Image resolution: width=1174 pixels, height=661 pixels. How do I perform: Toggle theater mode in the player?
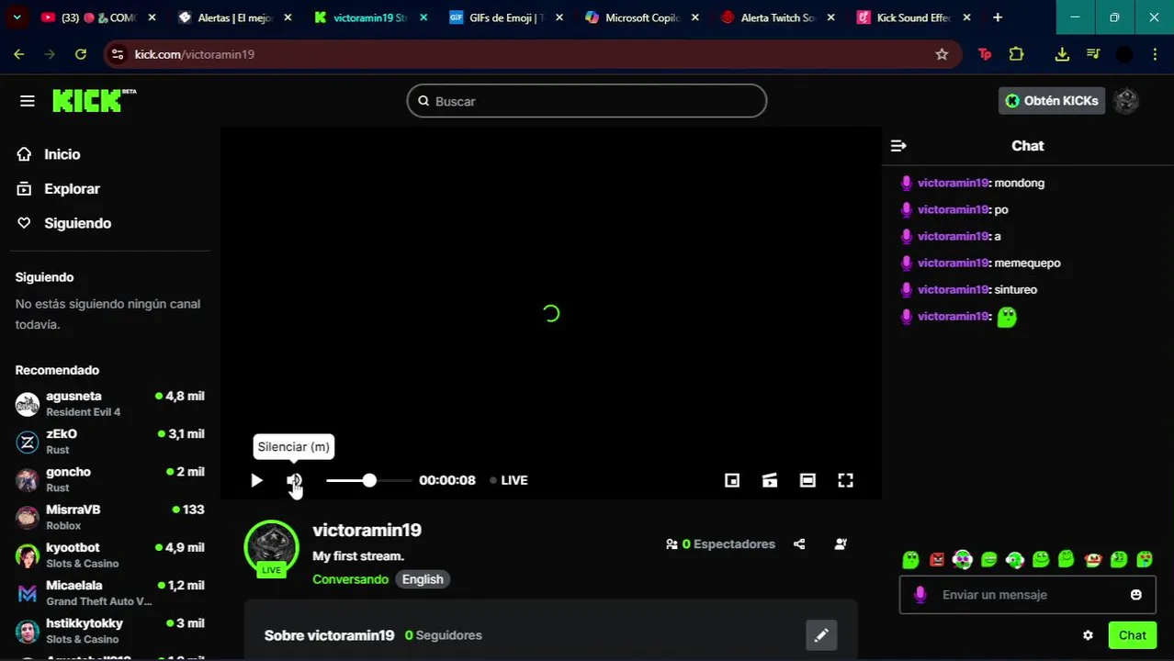pyautogui.click(x=807, y=480)
